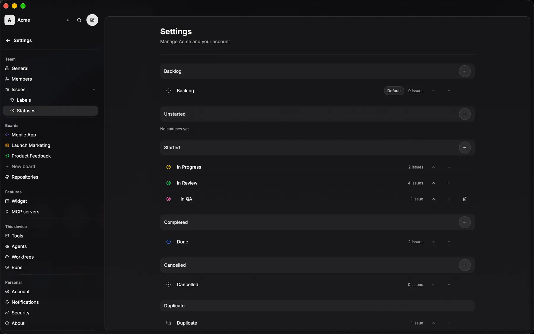The height and width of the screenshot is (334, 534).
Task: Add a status to the Backlog group
Action: coord(465,71)
